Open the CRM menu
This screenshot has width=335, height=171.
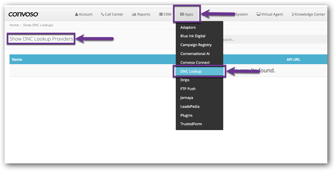pos(165,14)
